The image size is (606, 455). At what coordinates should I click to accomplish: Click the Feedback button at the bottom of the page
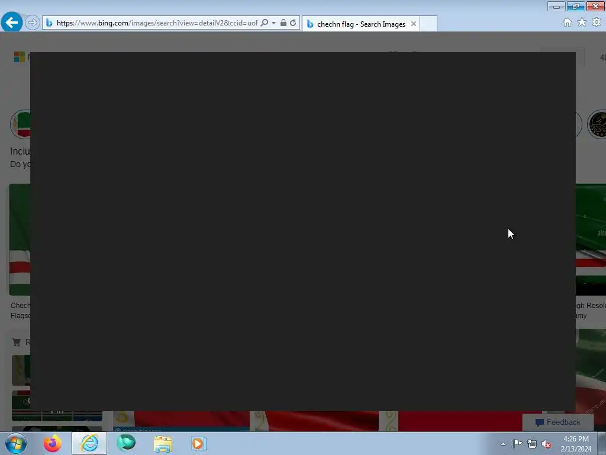tap(558, 422)
